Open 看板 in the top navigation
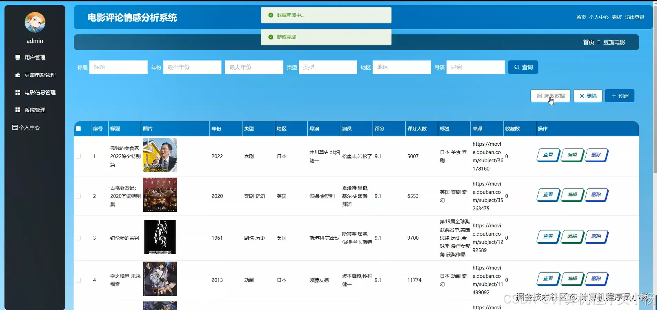657x310 pixels. click(x=617, y=17)
